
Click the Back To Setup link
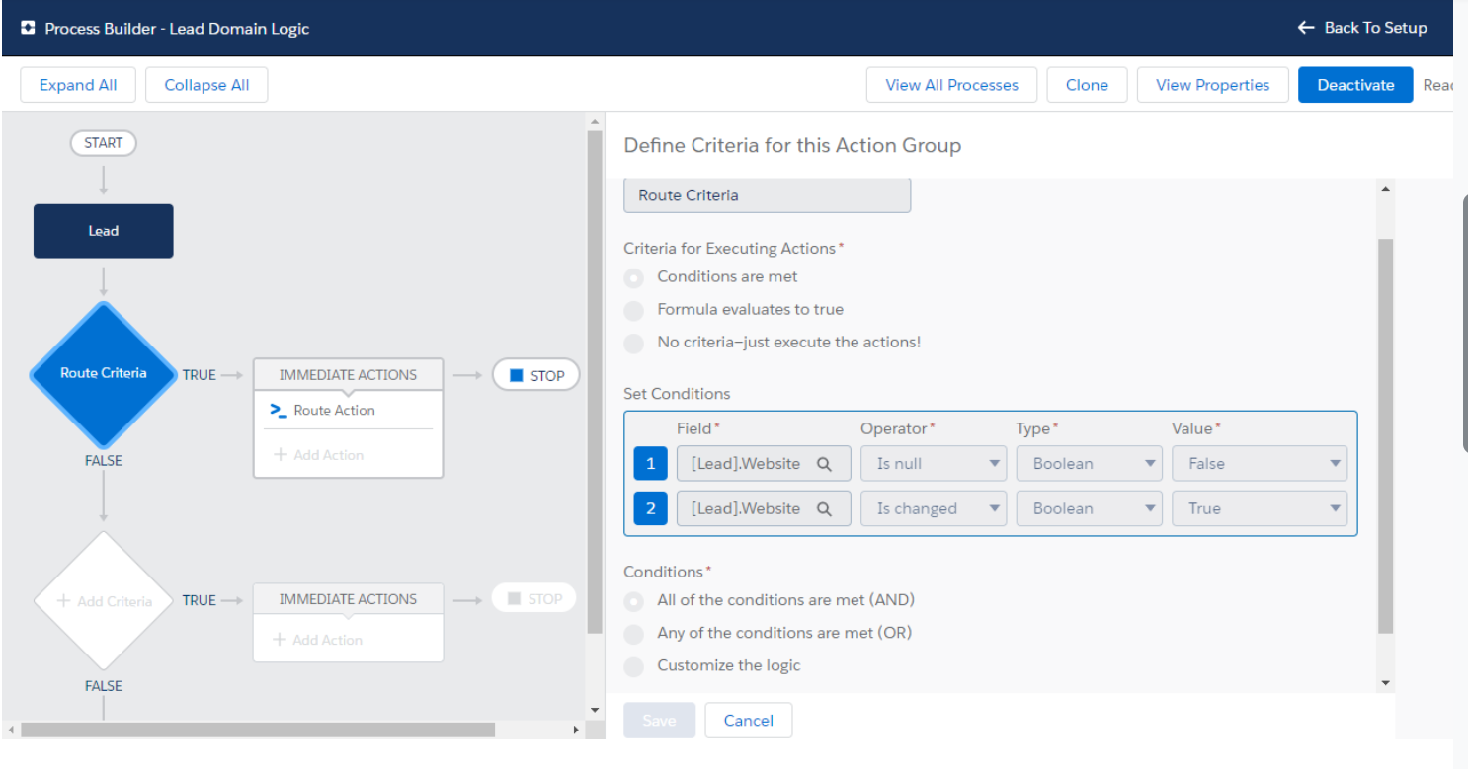pos(1362,28)
